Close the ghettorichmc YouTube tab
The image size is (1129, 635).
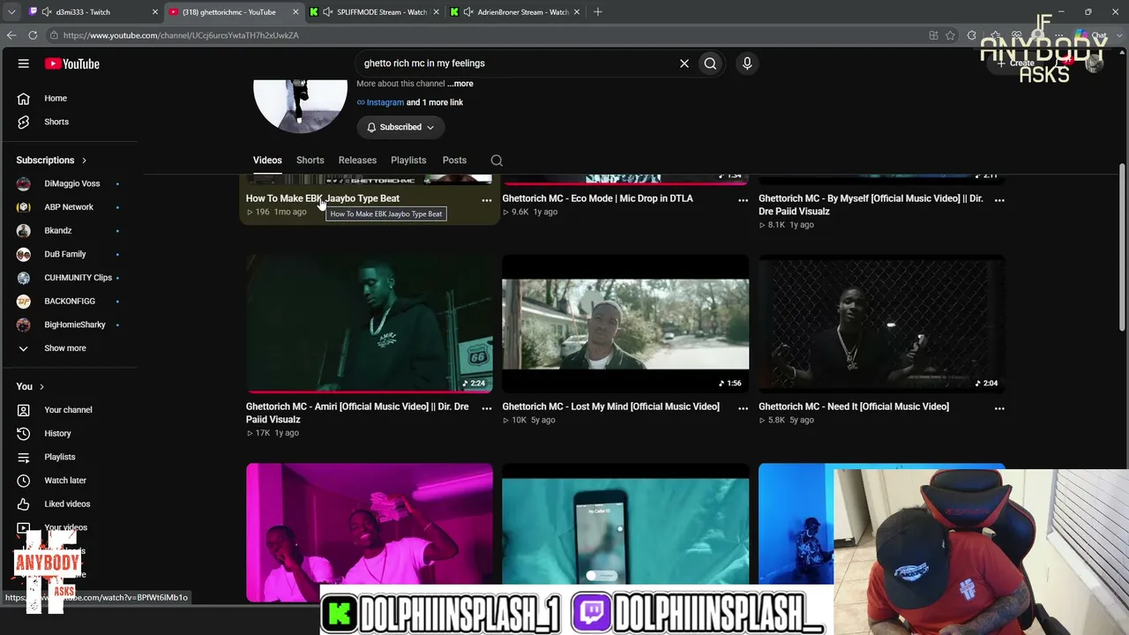pyautogui.click(x=295, y=12)
